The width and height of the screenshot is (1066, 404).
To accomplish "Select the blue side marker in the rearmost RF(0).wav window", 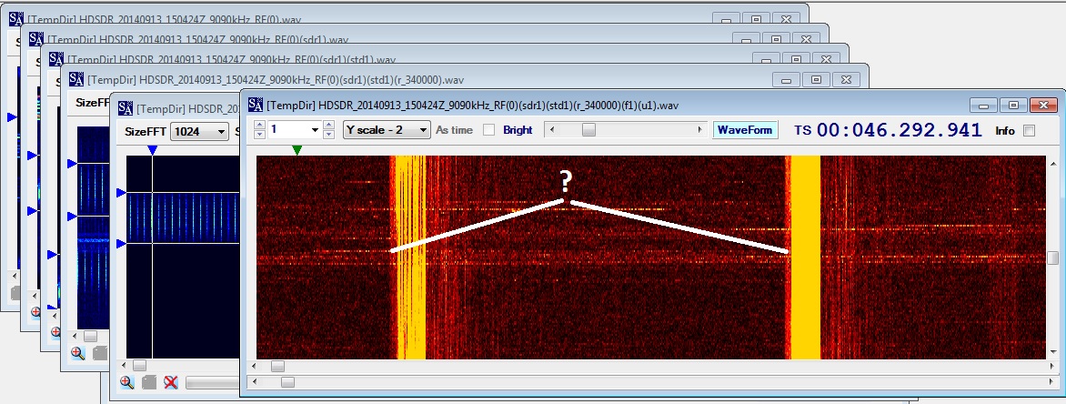I will coord(12,117).
